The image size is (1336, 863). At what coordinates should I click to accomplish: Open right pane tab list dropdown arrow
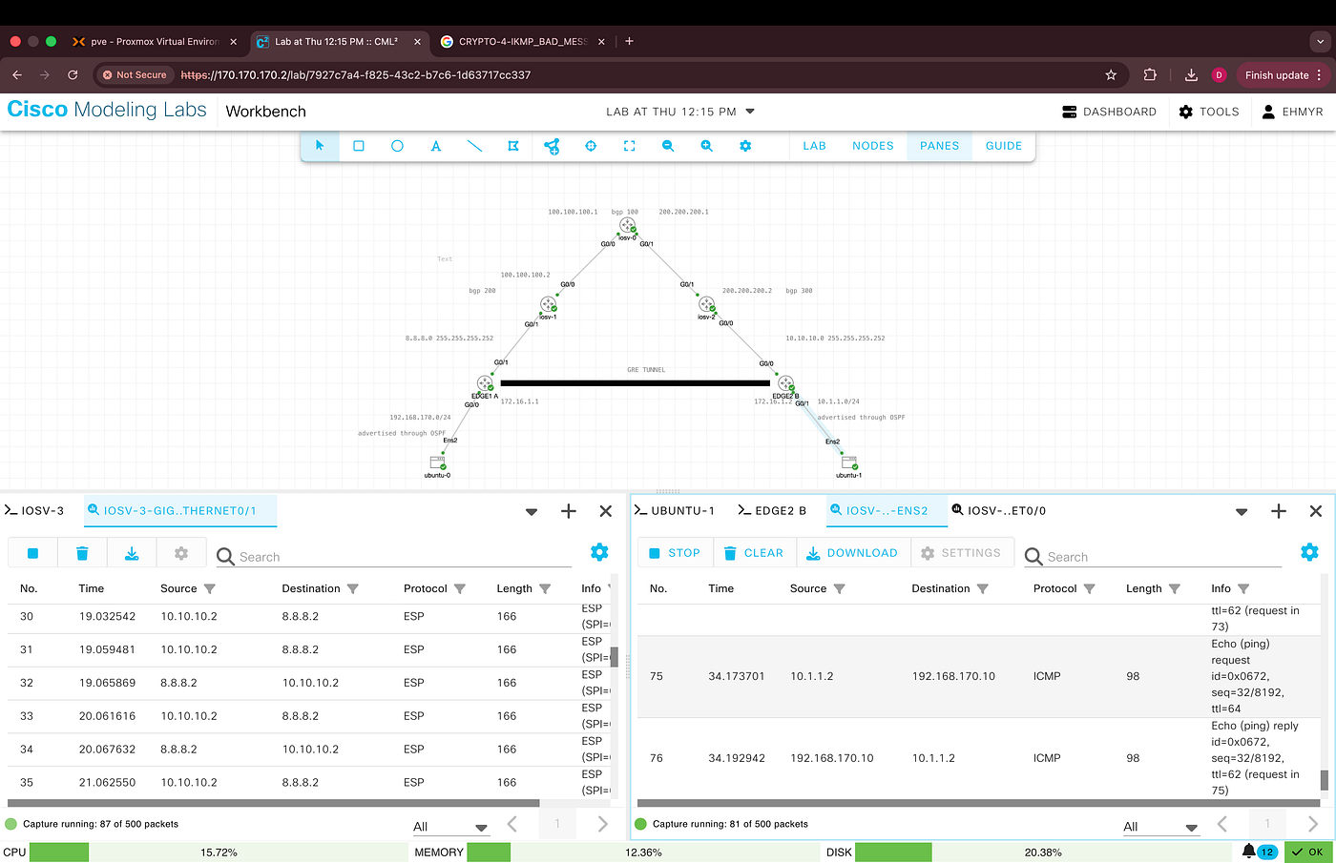click(x=1242, y=512)
